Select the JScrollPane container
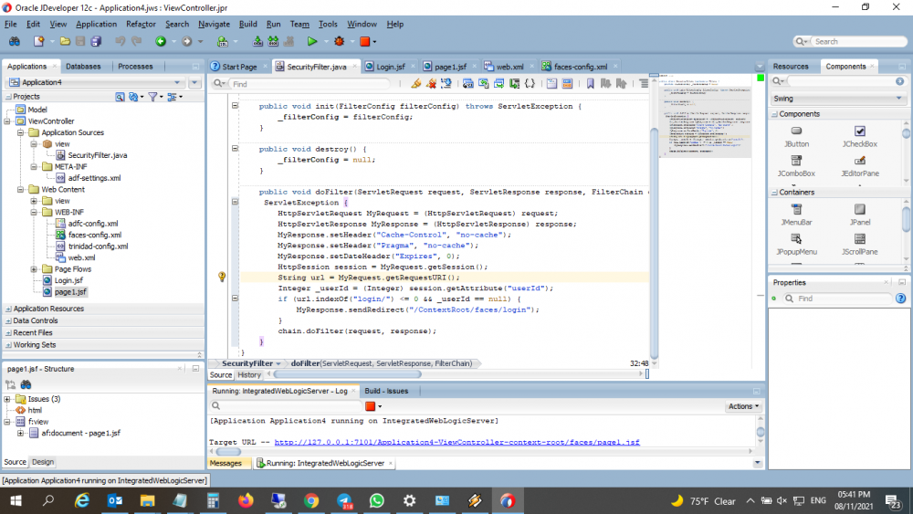Viewport: 913px width, 514px height. [x=860, y=245]
